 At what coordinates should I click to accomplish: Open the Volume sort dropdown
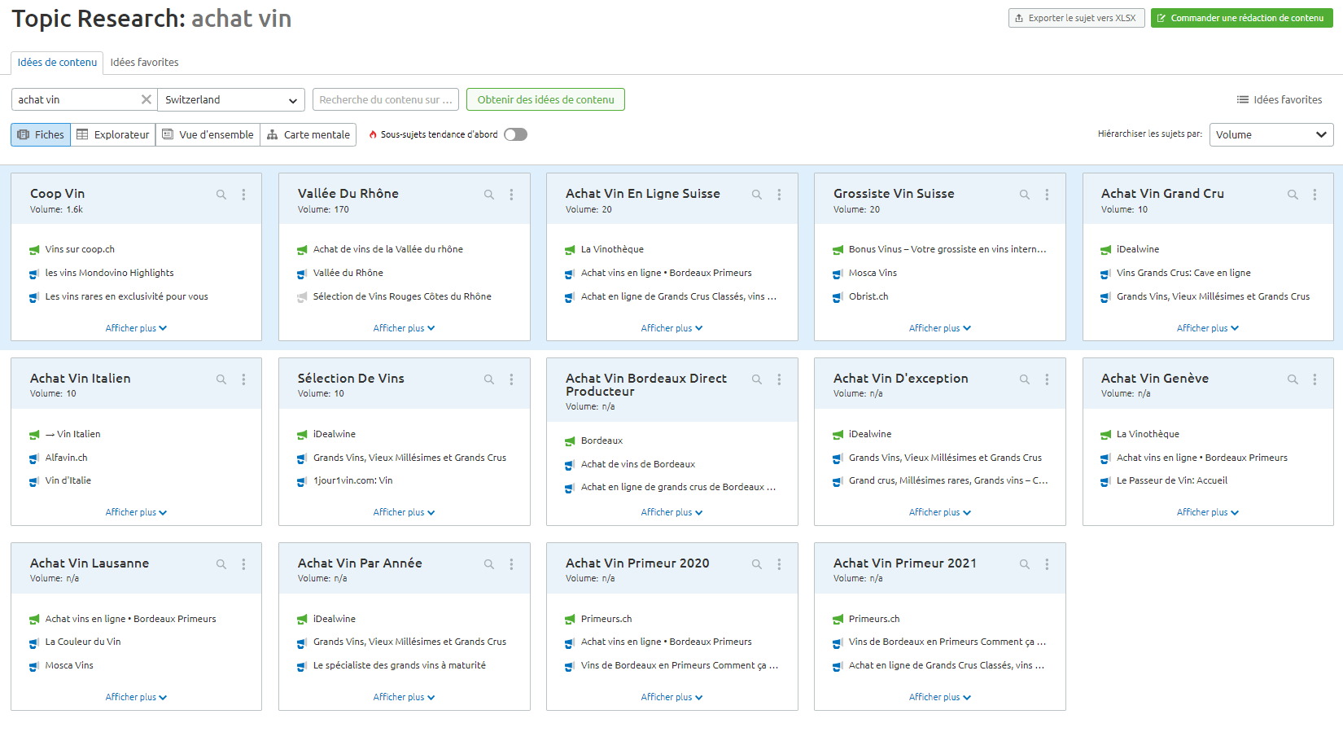click(1271, 134)
